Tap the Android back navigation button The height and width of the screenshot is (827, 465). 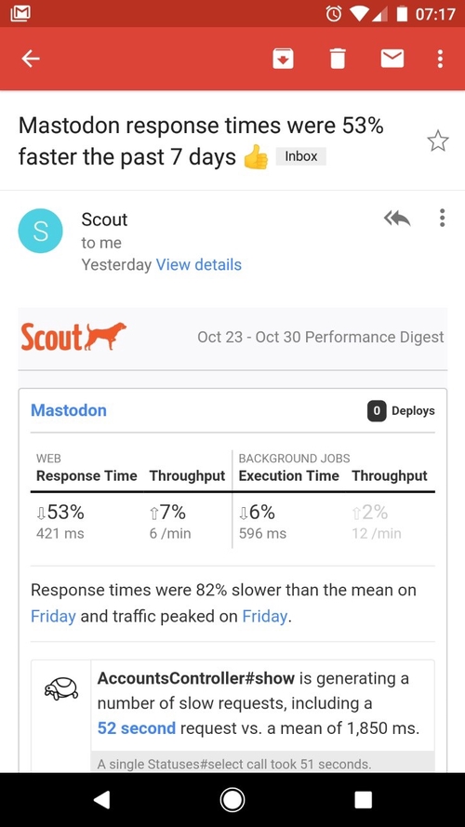[102, 800]
